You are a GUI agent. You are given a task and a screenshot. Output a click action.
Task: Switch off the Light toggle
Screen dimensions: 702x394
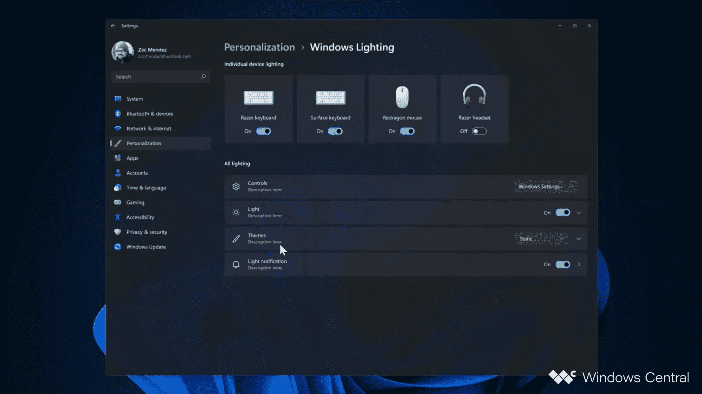pos(562,212)
